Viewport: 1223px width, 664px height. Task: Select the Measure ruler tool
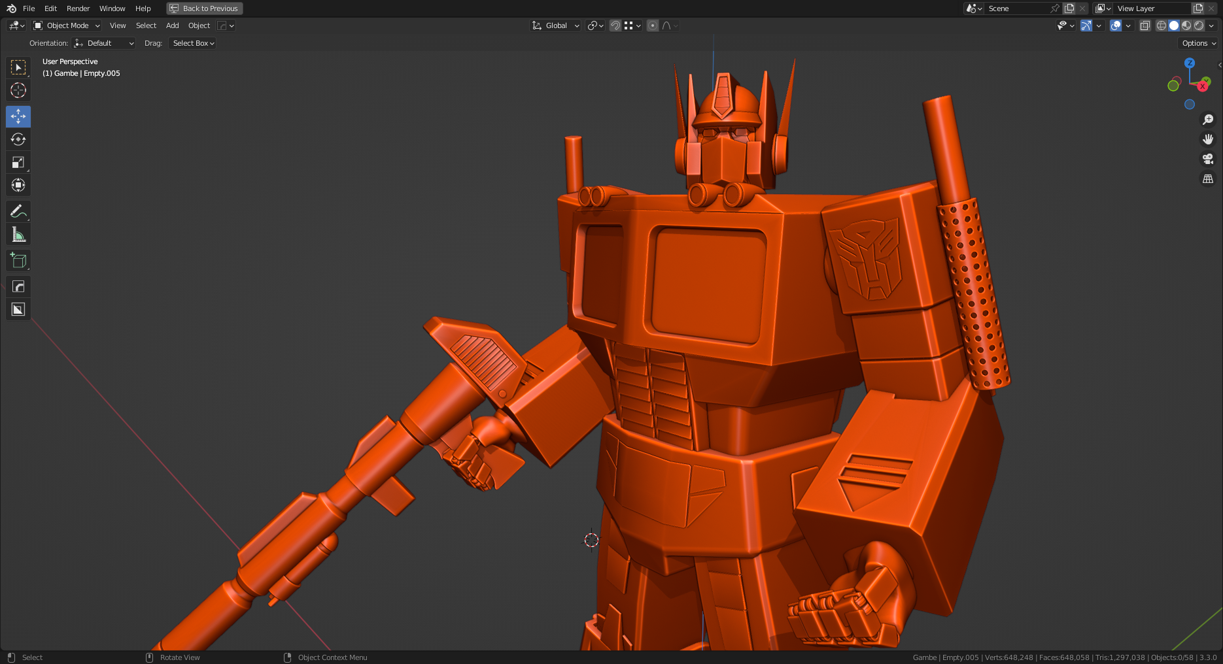tap(18, 235)
